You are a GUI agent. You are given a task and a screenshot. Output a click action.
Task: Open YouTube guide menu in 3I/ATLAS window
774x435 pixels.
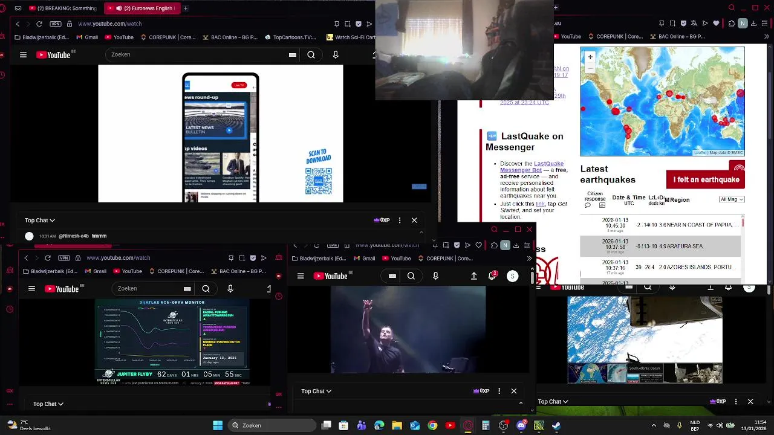point(31,289)
